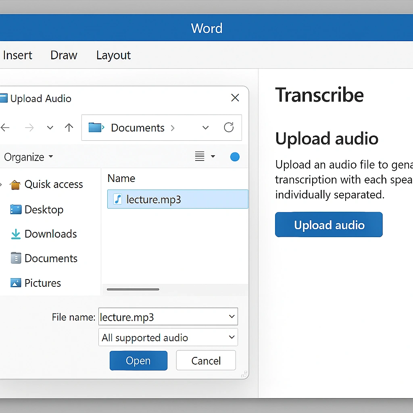This screenshot has width=413, height=413.
Task: Click the horizontal scrollbar in file list
Action: tap(133, 289)
